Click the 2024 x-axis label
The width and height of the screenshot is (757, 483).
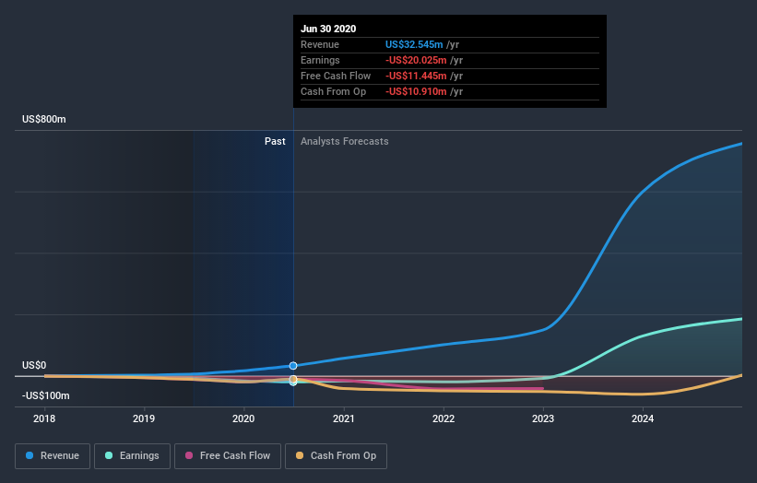643,418
